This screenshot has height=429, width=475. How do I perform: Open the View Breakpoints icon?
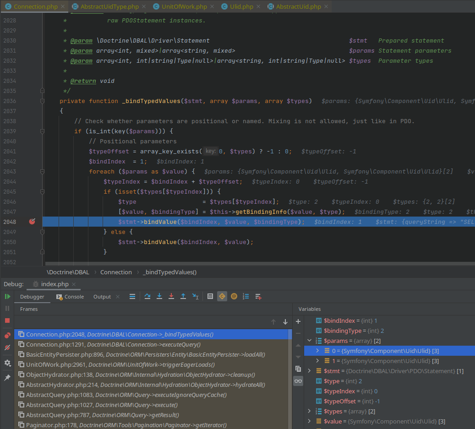coord(7,335)
